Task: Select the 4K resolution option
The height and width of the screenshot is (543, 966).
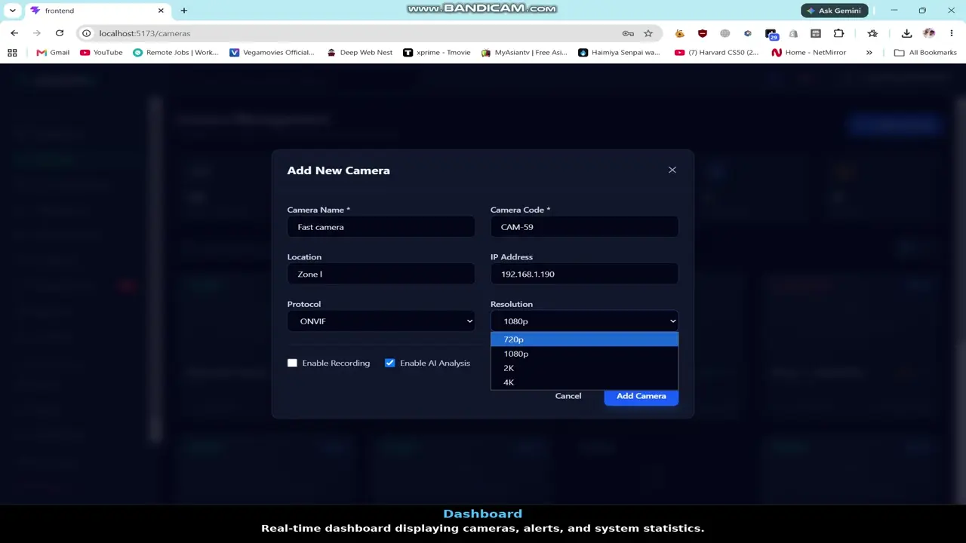Action: (584, 382)
